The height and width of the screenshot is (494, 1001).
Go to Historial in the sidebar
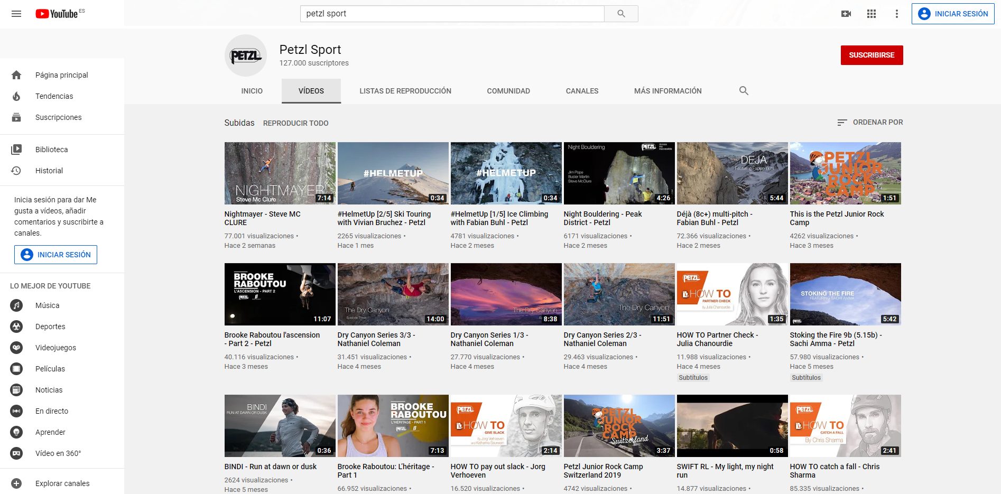[x=49, y=171]
